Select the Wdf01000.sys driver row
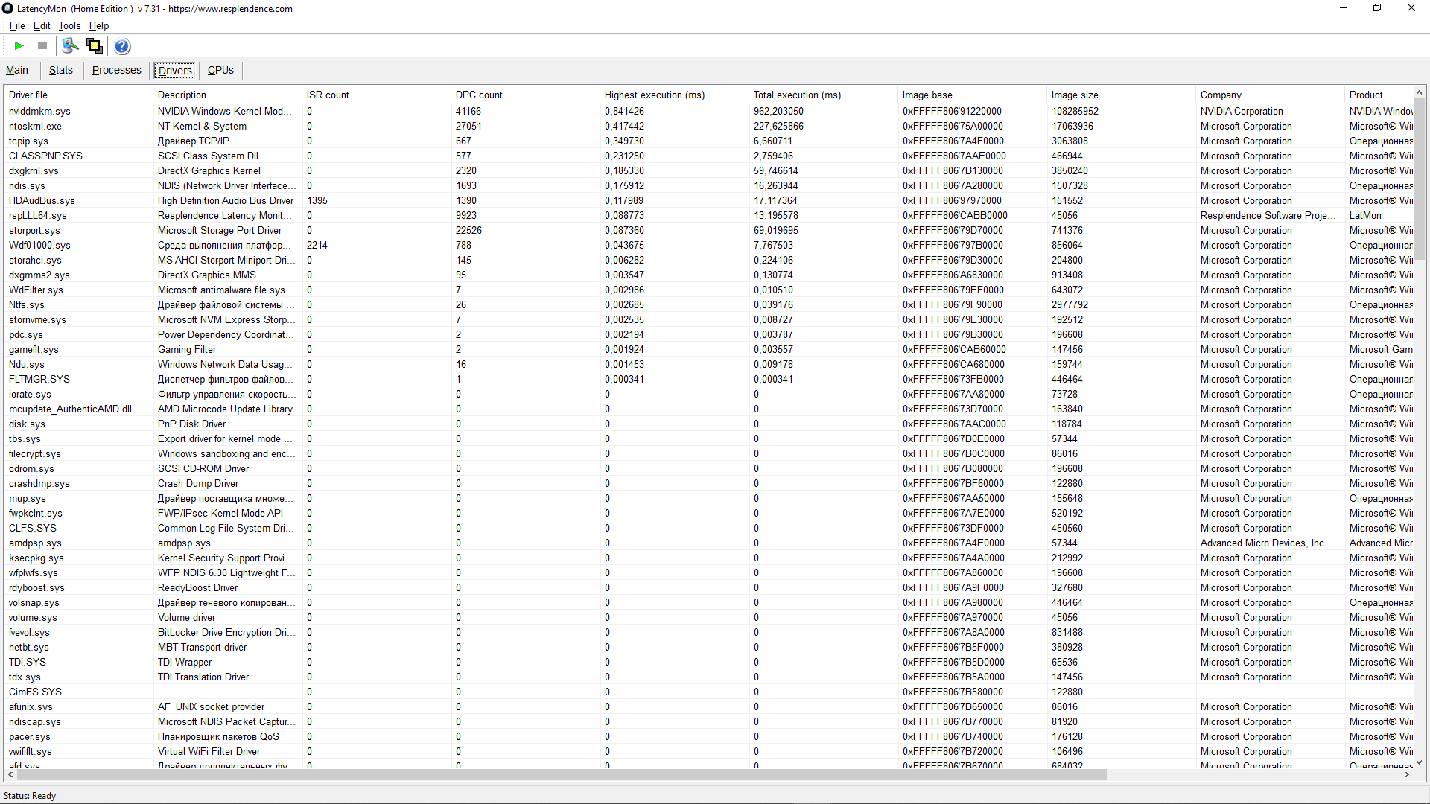Viewport: 1430px width, 804px height. [x=708, y=245]
